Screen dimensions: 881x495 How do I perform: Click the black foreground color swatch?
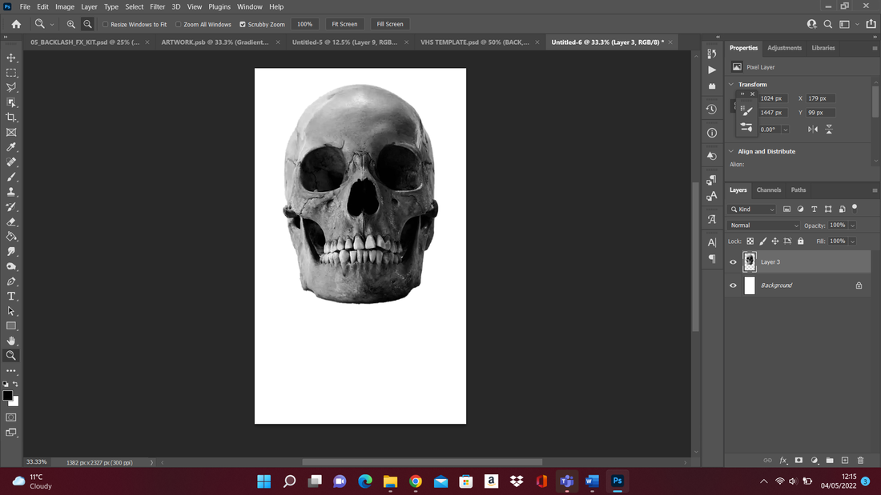pos(7,395)
